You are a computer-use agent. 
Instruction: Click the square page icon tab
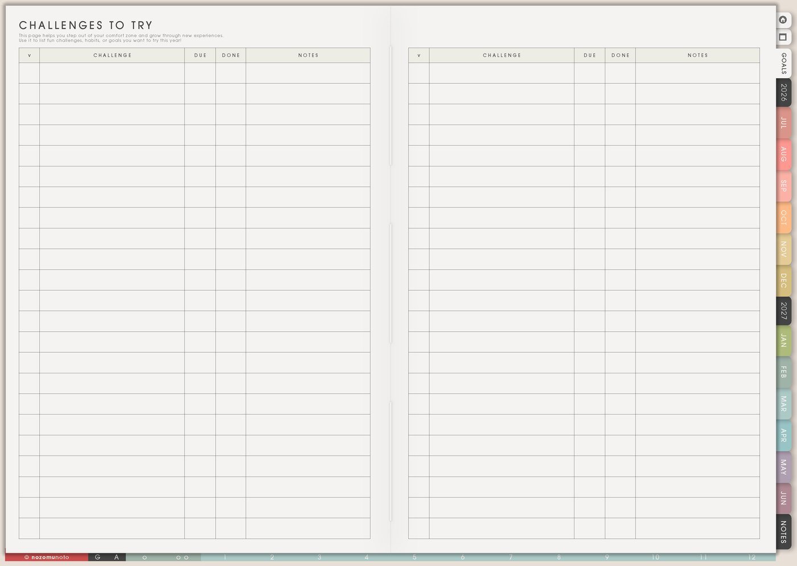pyautogui.click(x=783, y=38)
